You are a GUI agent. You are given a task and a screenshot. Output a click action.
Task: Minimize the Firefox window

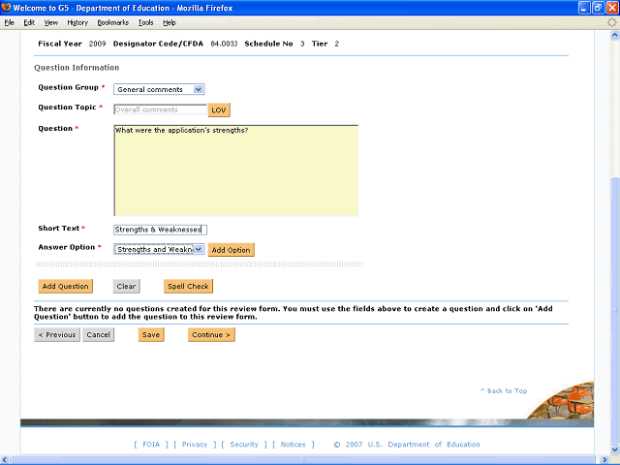(584, 8)
